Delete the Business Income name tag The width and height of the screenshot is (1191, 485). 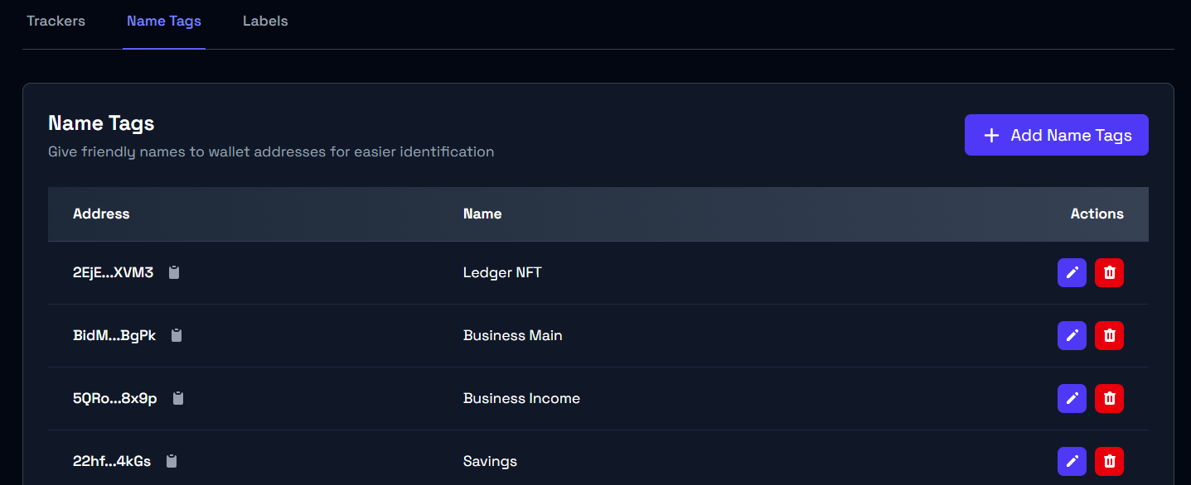tap(1109, 398)
